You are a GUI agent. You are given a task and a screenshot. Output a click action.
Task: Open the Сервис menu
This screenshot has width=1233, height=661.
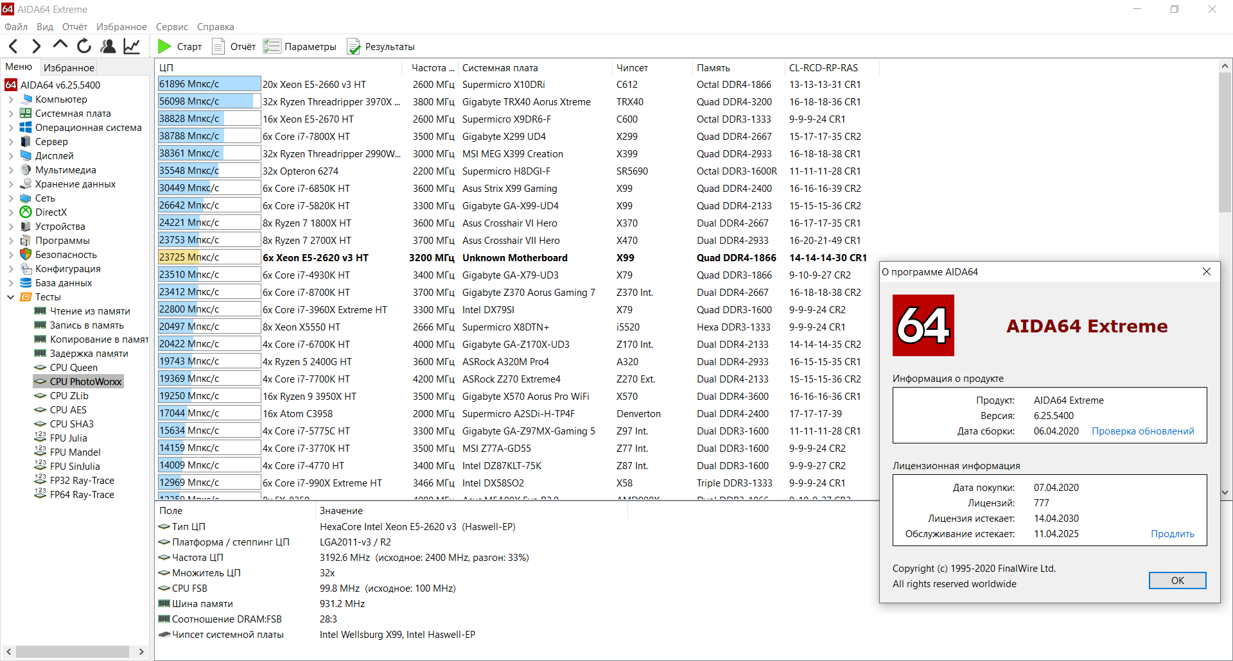tap(172, 27)
